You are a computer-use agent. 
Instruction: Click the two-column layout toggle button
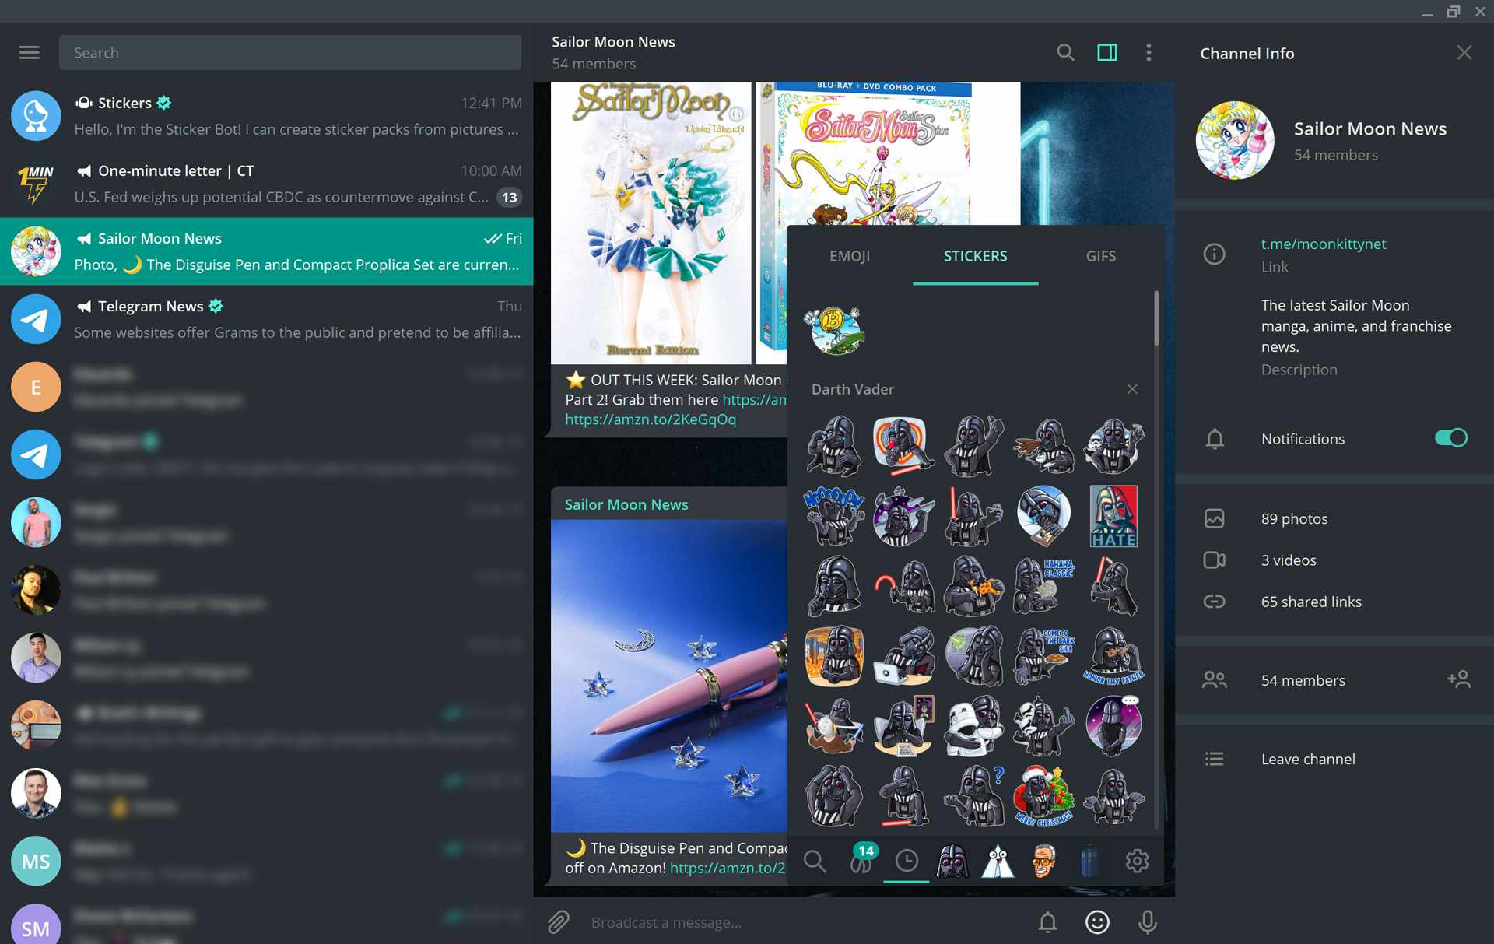tap(1107, 51)
